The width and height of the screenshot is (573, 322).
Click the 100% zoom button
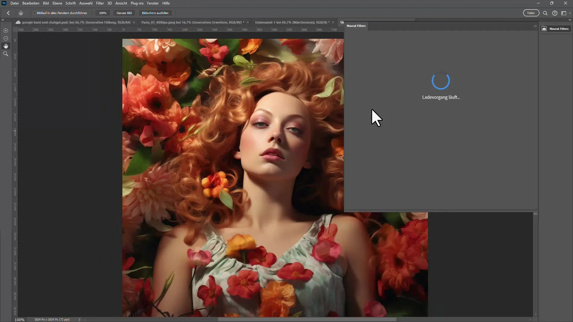pyautogui.click(x=103, y=13)
